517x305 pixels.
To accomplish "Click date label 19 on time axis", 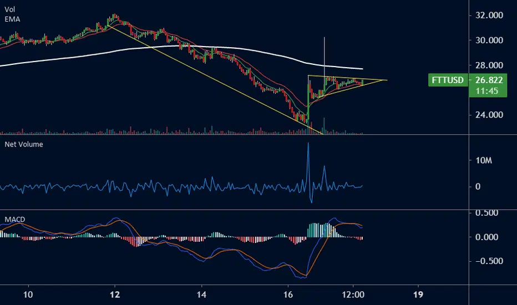I will 418,294.
